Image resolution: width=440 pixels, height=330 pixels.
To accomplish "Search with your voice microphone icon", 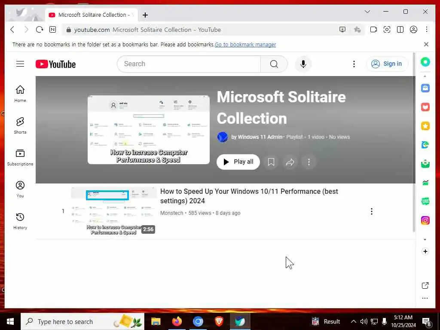I will point(303,64).
